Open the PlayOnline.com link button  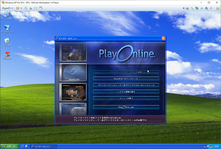click(x=126, y=107)
